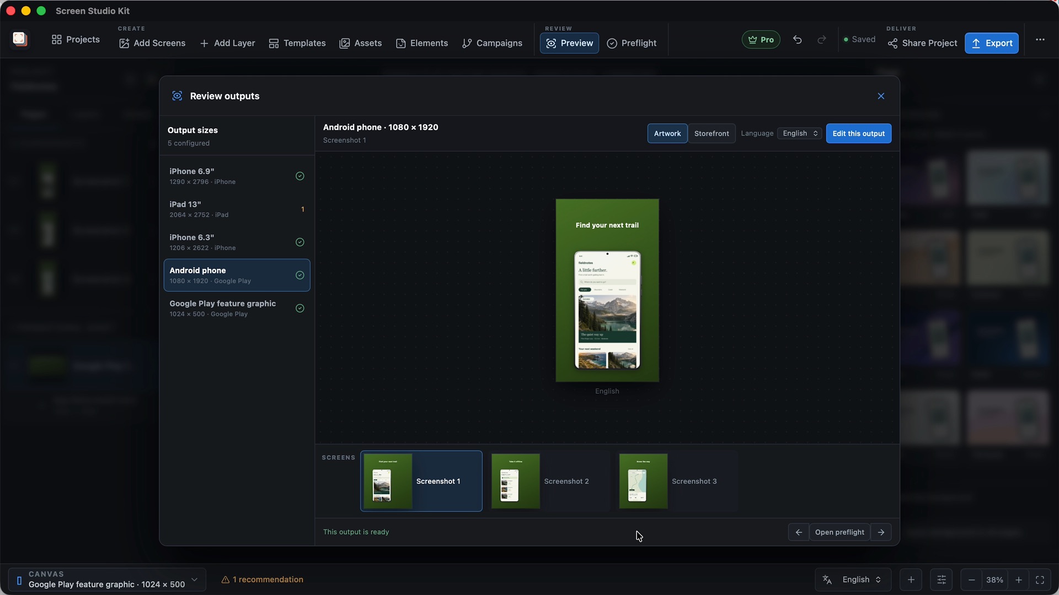Open the Language dropdown in dialog
1059x595 pixels.
coord(800,133)
